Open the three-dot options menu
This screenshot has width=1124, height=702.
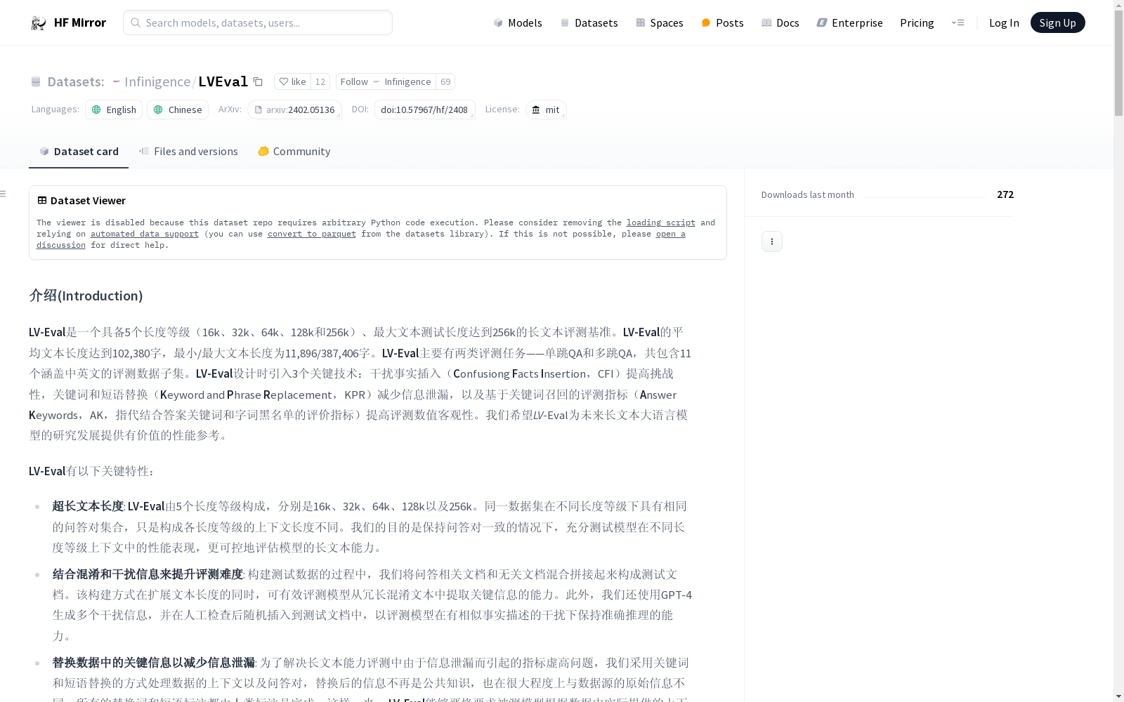772,241
